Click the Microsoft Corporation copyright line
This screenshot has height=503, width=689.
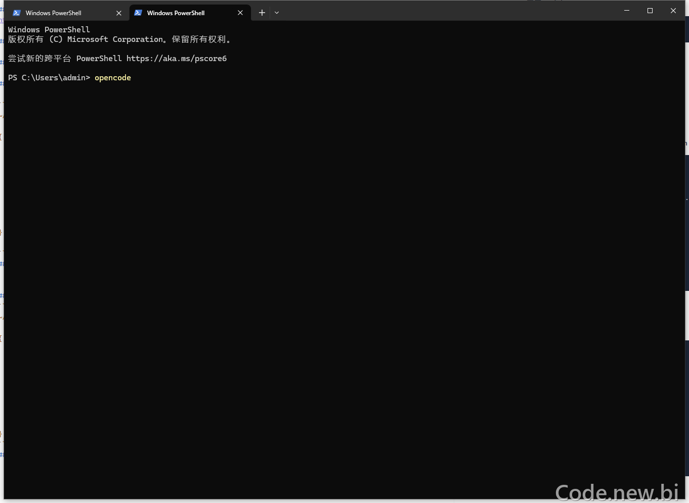(x=120, y=39)
